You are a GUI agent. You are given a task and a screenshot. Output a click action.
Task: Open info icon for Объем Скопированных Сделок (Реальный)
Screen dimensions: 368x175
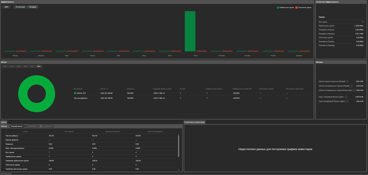point(354,90)
